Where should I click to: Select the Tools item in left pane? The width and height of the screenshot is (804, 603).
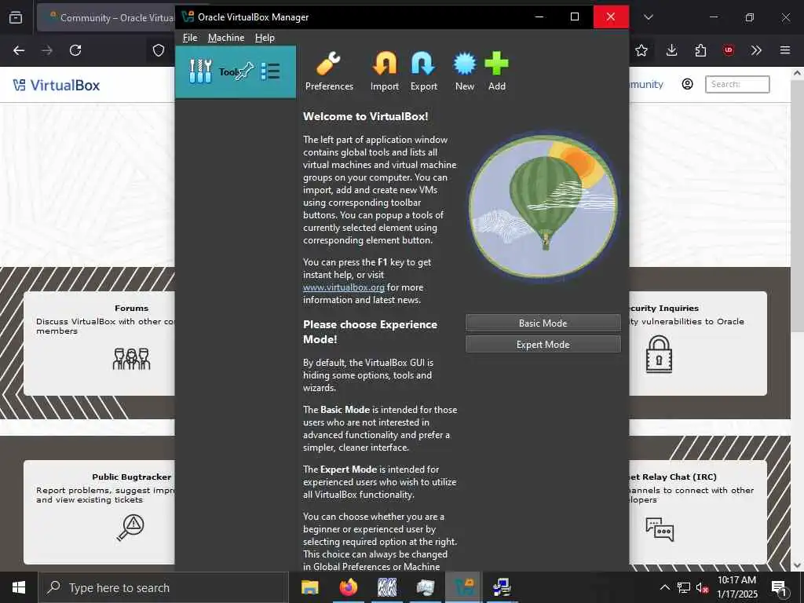pyautogui.click(x=236, y=71)
